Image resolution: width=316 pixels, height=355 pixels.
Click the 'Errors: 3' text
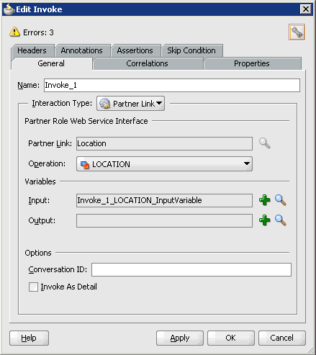click(x=38, y=32)
